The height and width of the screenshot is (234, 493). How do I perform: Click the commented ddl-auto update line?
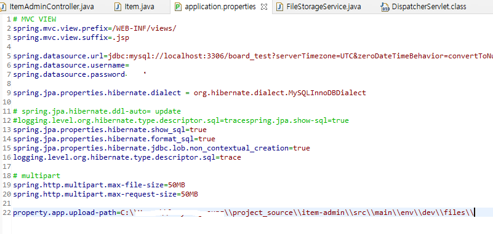click(x=97, y=111)
